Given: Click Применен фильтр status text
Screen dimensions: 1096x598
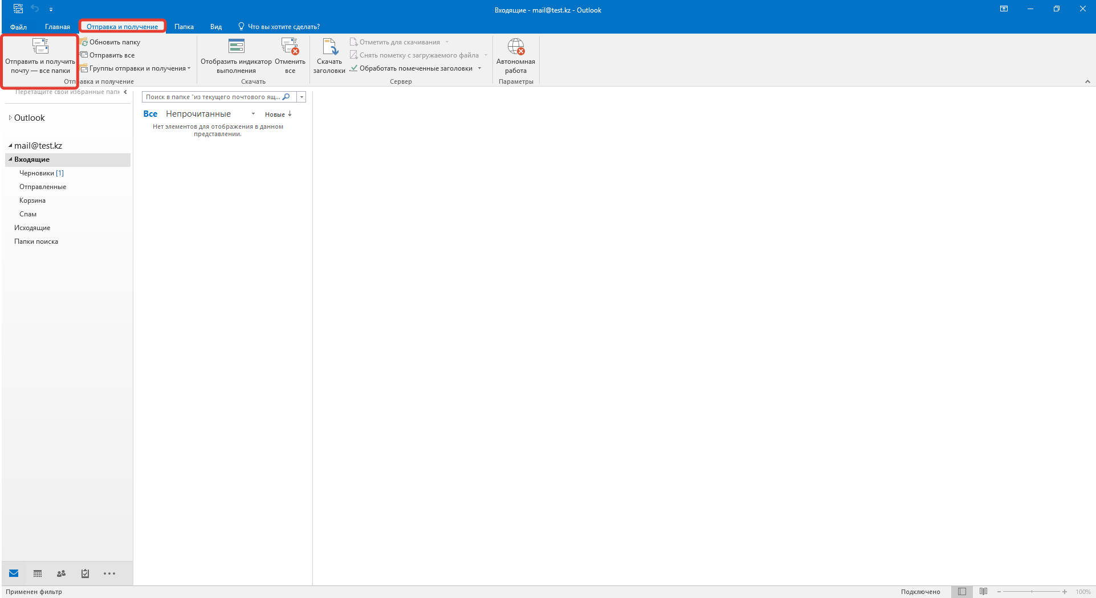Looking at the screenshot, I should coord(34,592).
